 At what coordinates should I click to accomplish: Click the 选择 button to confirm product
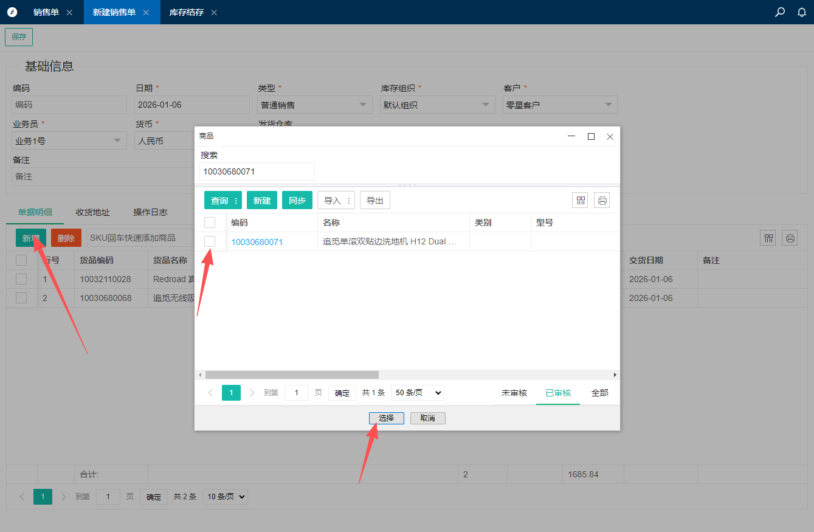coord(386,418)
